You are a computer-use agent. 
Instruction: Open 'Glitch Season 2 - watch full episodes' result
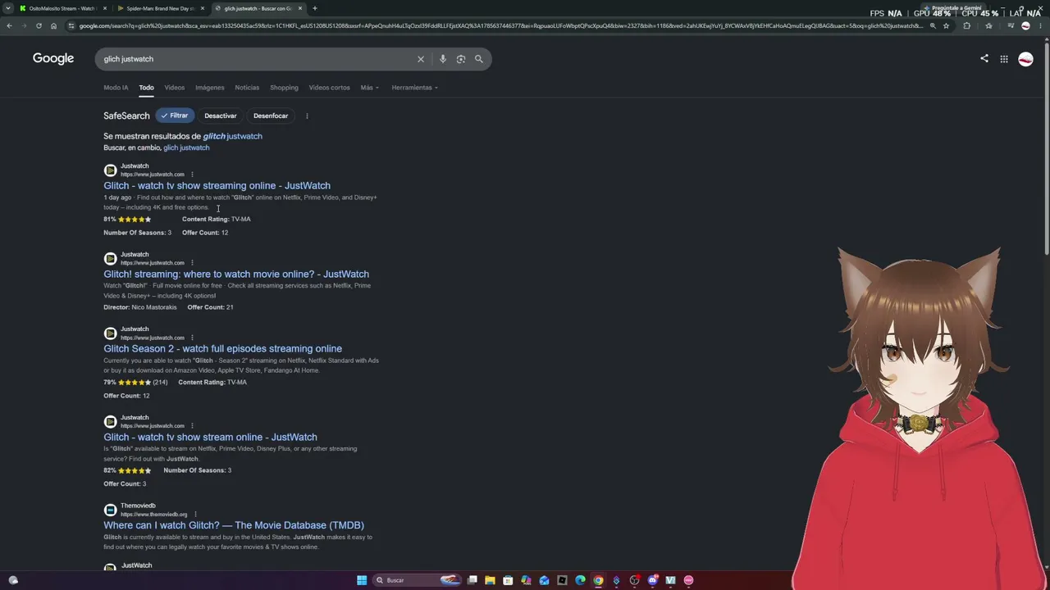[222, 349]
